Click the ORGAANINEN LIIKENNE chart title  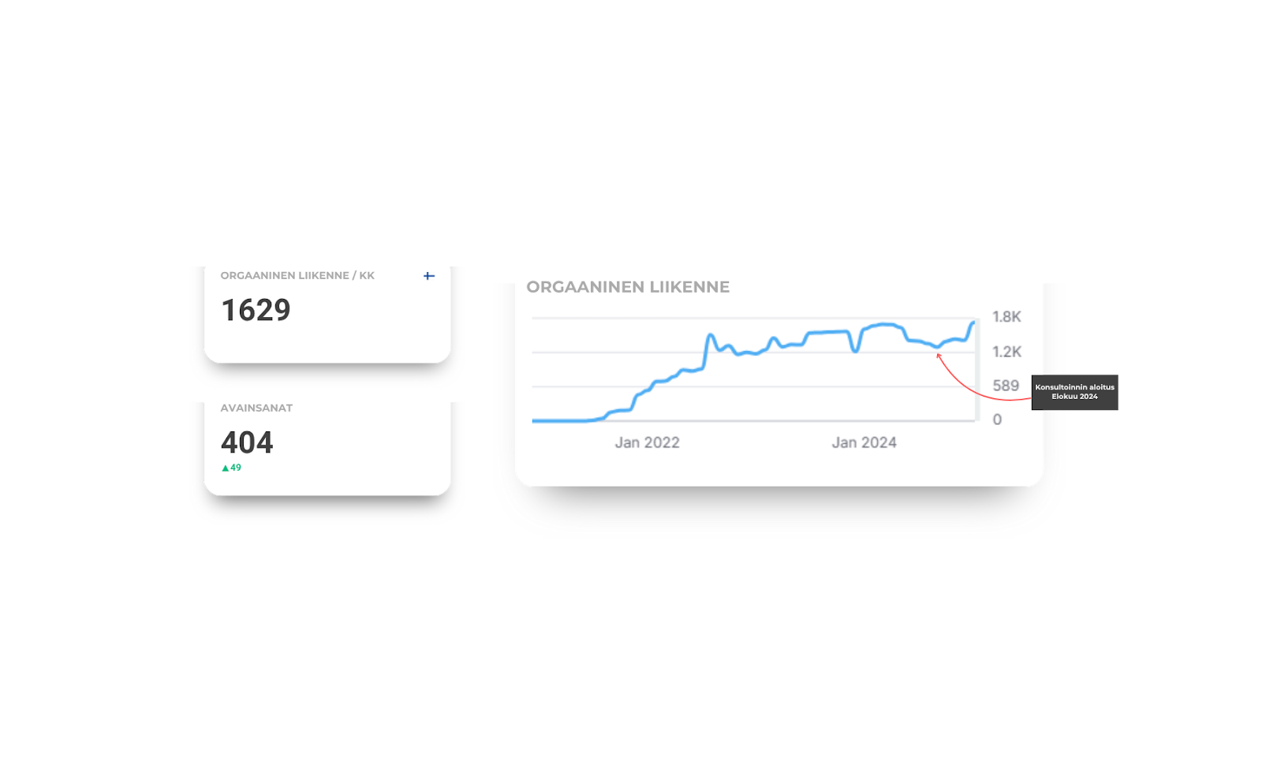[x=628, y=287]
